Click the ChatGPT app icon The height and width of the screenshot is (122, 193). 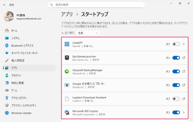(67, 44)
